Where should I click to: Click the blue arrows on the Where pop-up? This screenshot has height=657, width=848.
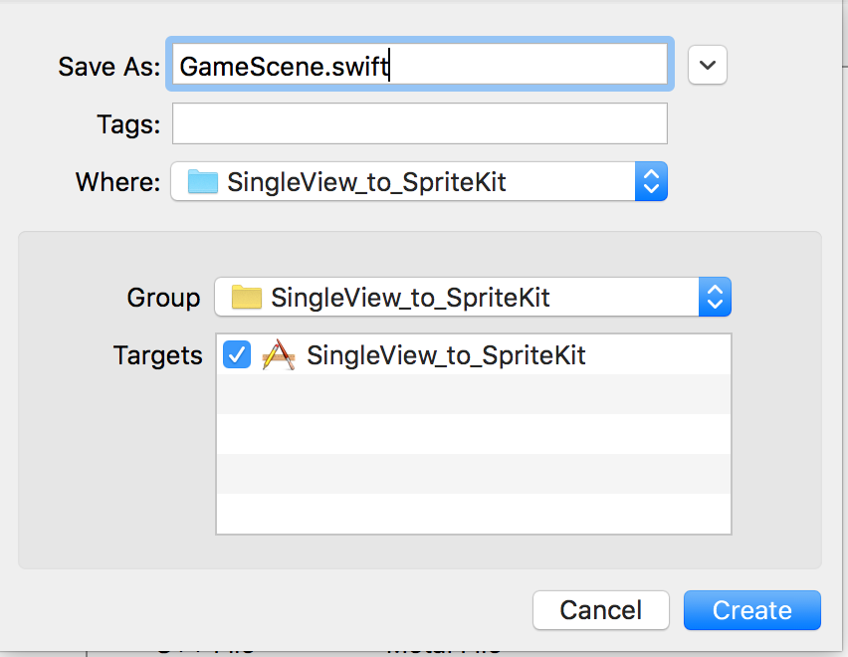click(651, 181)
